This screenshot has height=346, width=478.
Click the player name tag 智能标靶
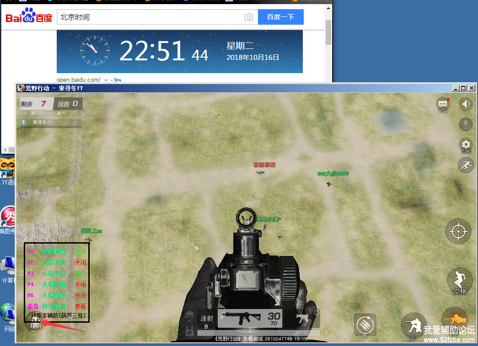(x=264, y=165)
